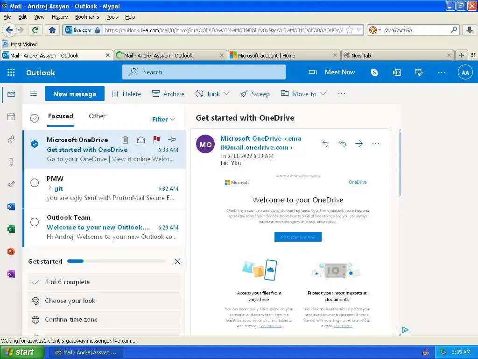Select the Outlook Team message circle
This screenshot has height=359, width=478.
click(x=35, y=222)
